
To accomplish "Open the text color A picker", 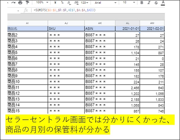I will click(x=163, y=3).
